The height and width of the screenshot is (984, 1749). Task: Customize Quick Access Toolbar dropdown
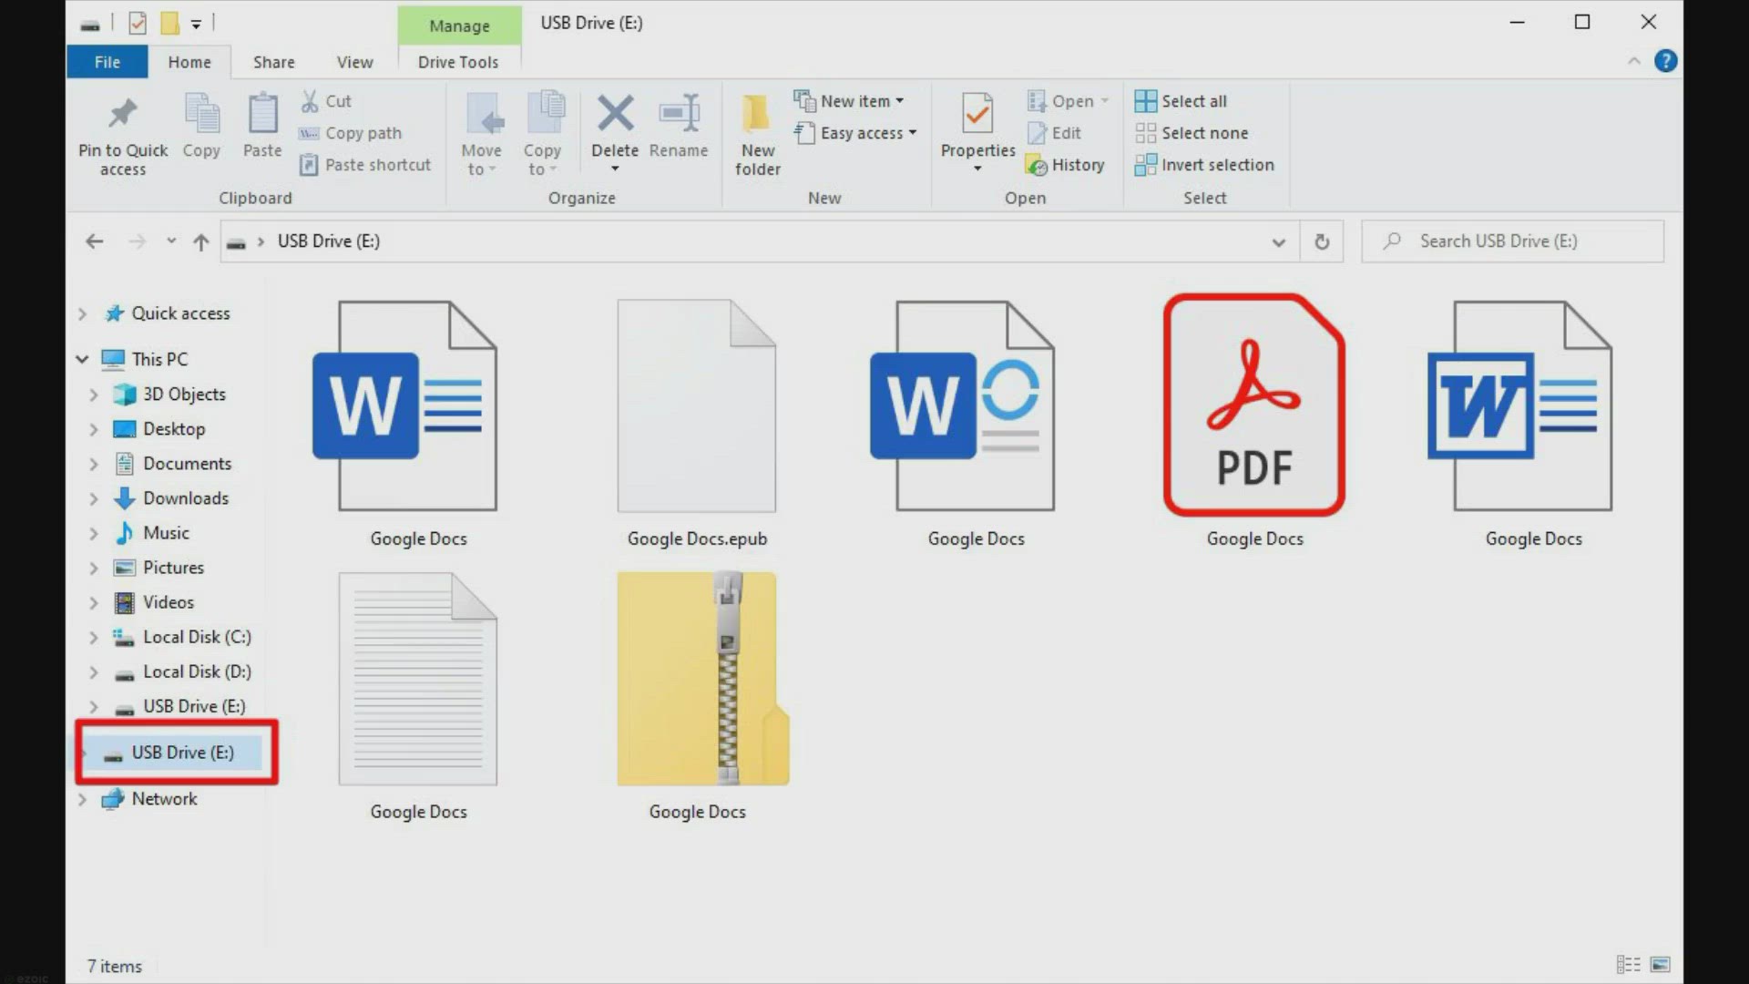tap(196, 24)
